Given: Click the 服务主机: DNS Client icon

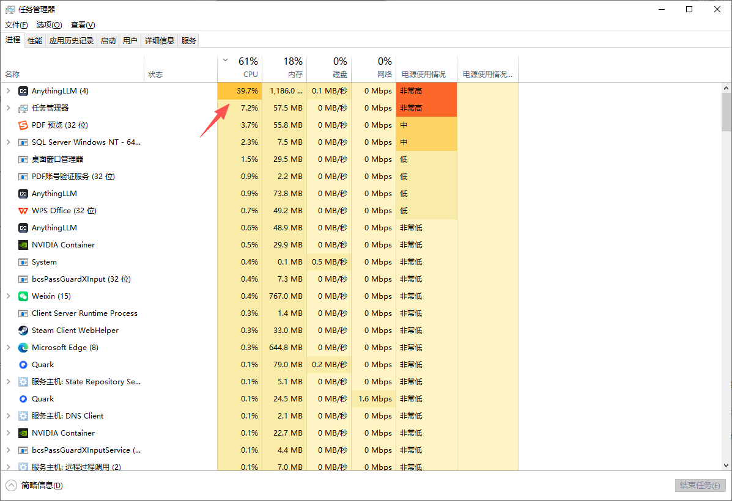Looking at the screenshot, I should (x=23, y=416).
